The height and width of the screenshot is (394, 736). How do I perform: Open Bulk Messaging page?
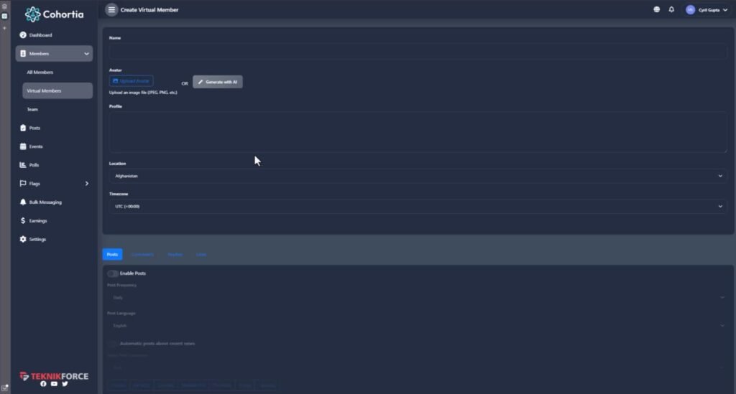[x=45, y=202]
